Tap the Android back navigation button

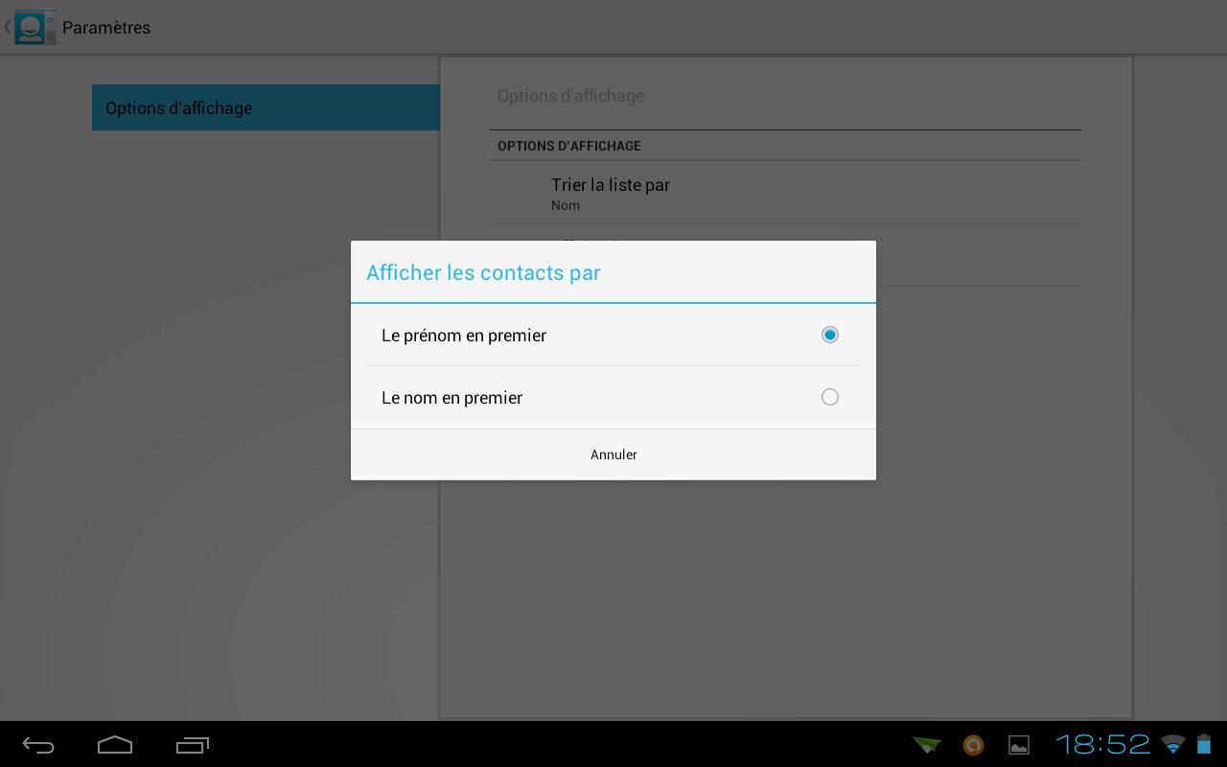(x=38, y=745)
